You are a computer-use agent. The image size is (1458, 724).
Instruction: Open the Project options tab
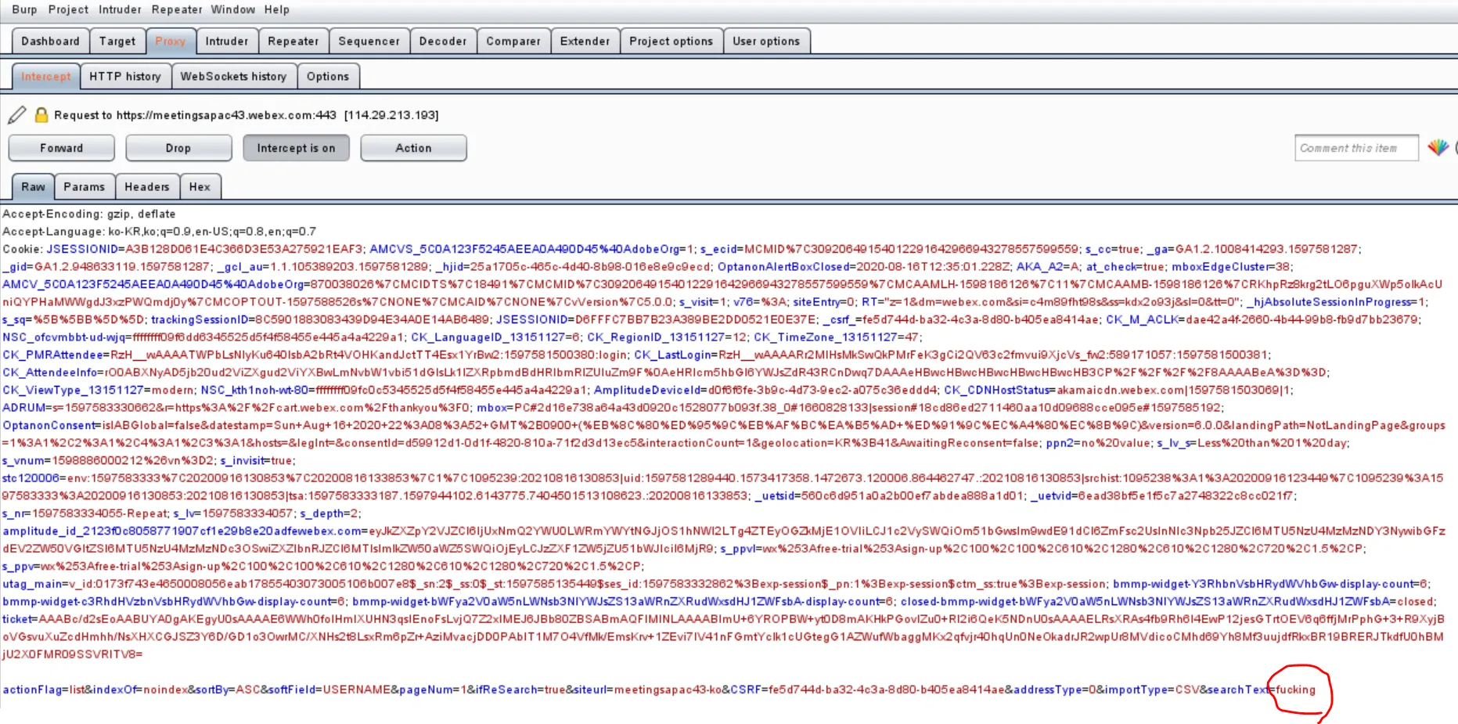click(671, 41)
